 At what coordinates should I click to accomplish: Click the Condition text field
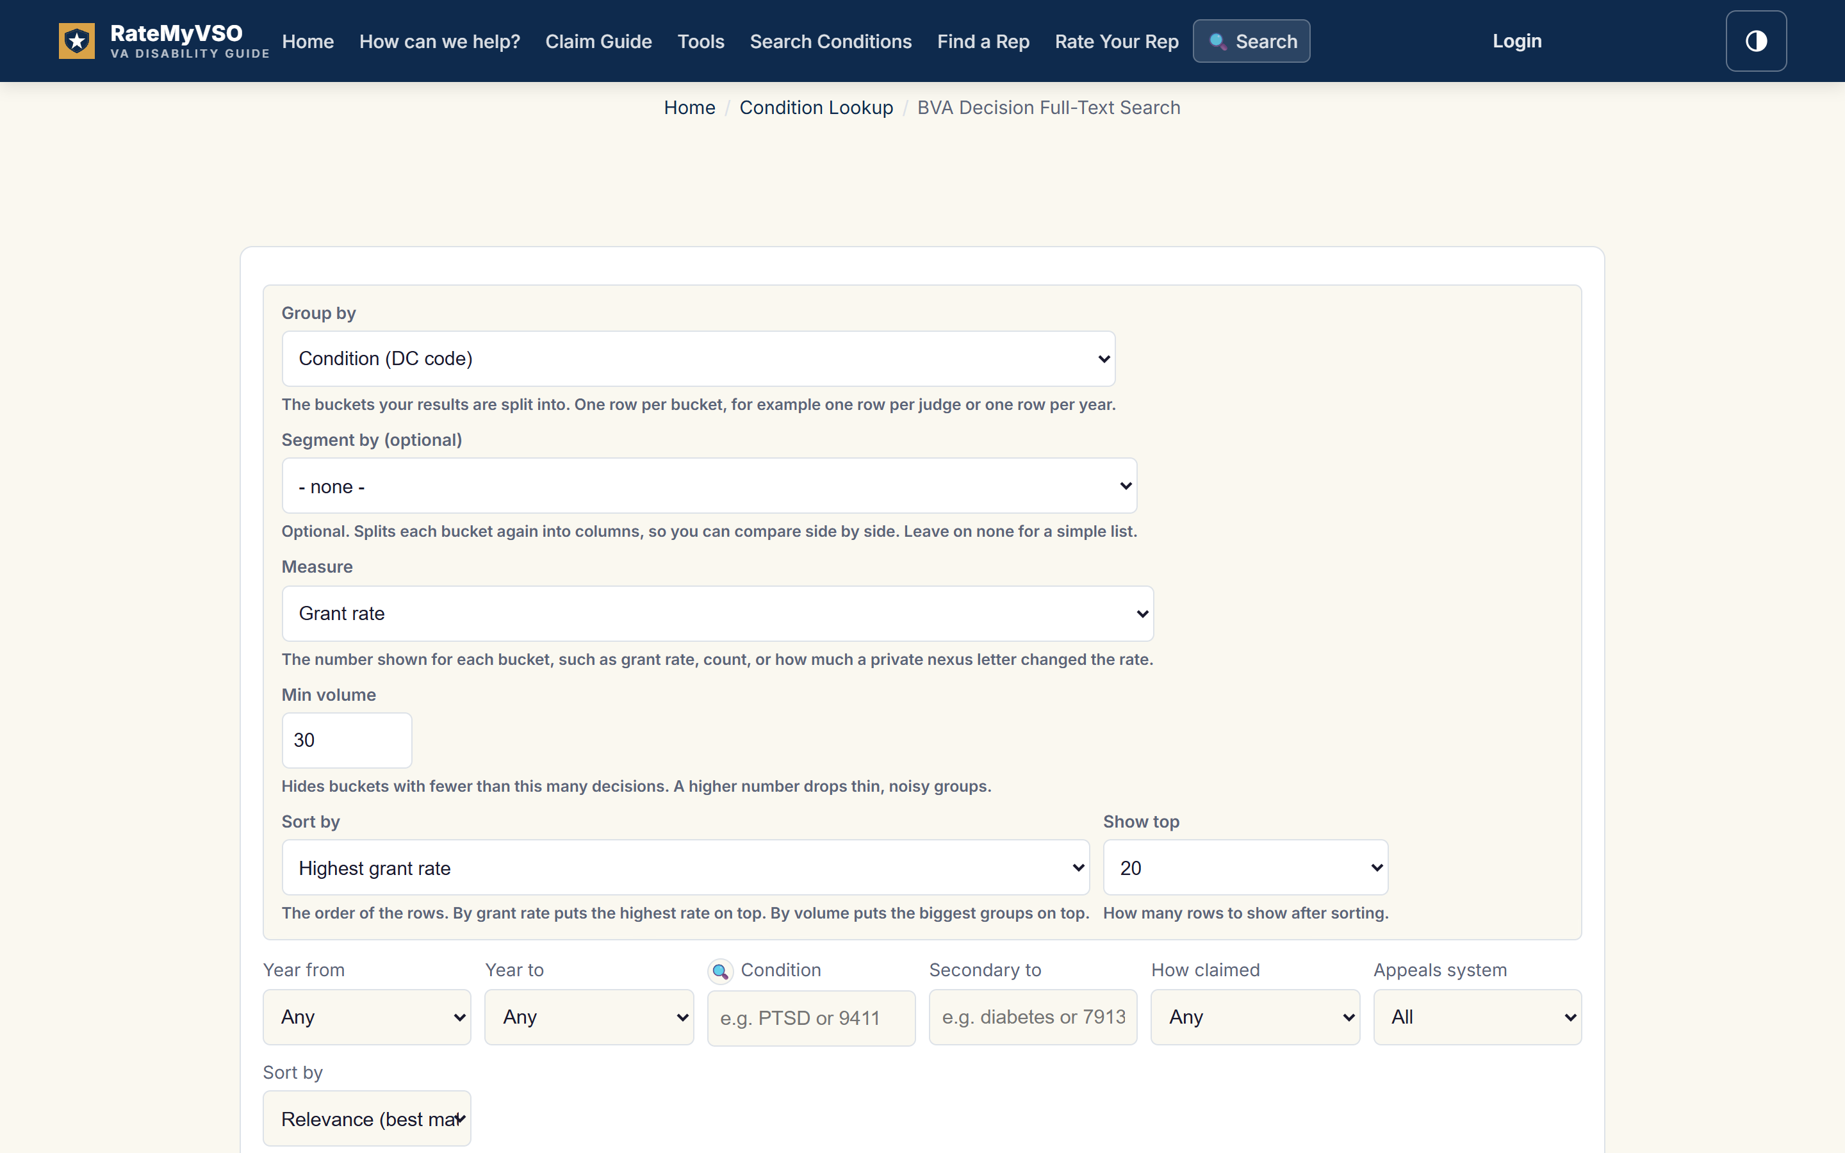coord(811,1018)
